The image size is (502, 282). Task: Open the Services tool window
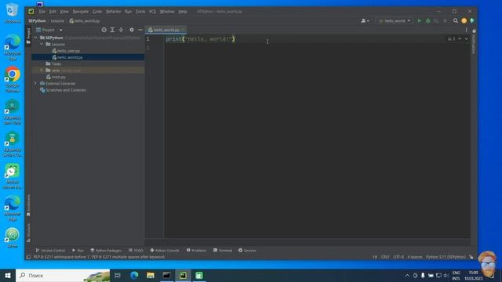click(x=247, y=251)
